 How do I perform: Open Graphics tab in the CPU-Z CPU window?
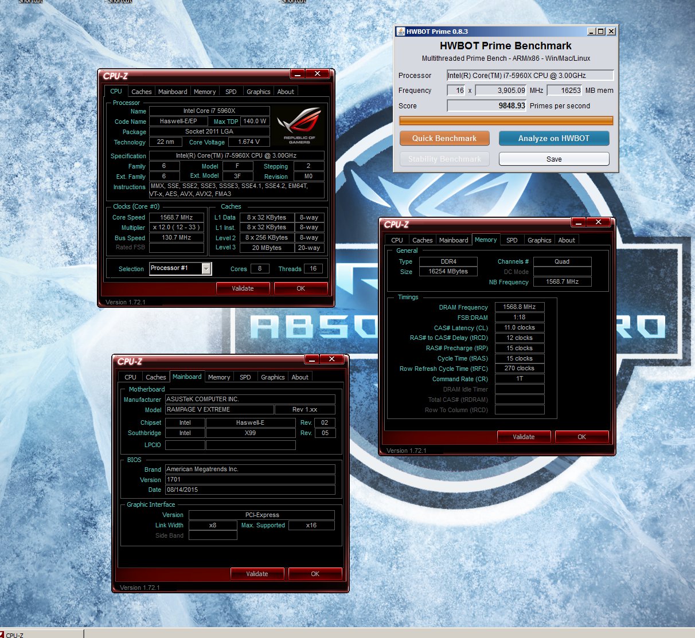[x=259, y=92]
